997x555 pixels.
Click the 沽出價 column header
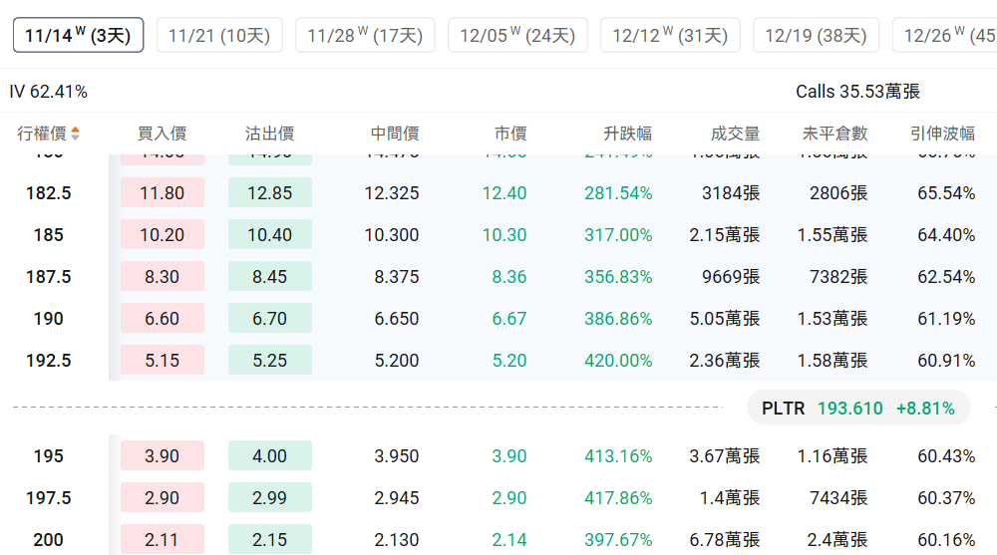(x=269, y=134)
